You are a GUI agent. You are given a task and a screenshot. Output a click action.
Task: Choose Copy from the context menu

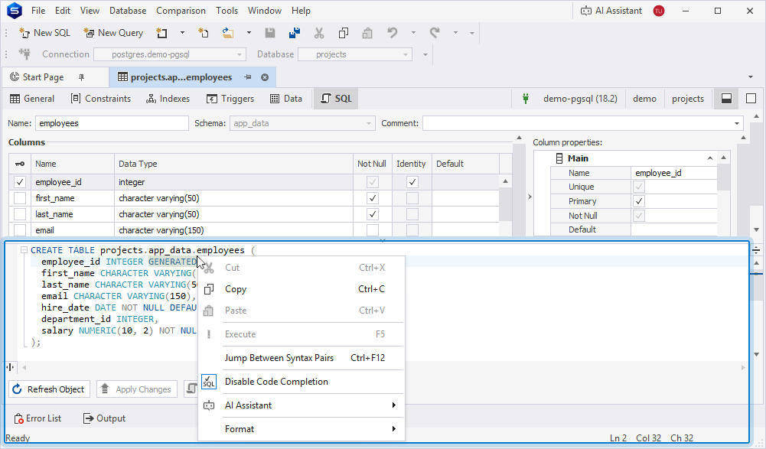coord(302,289)
